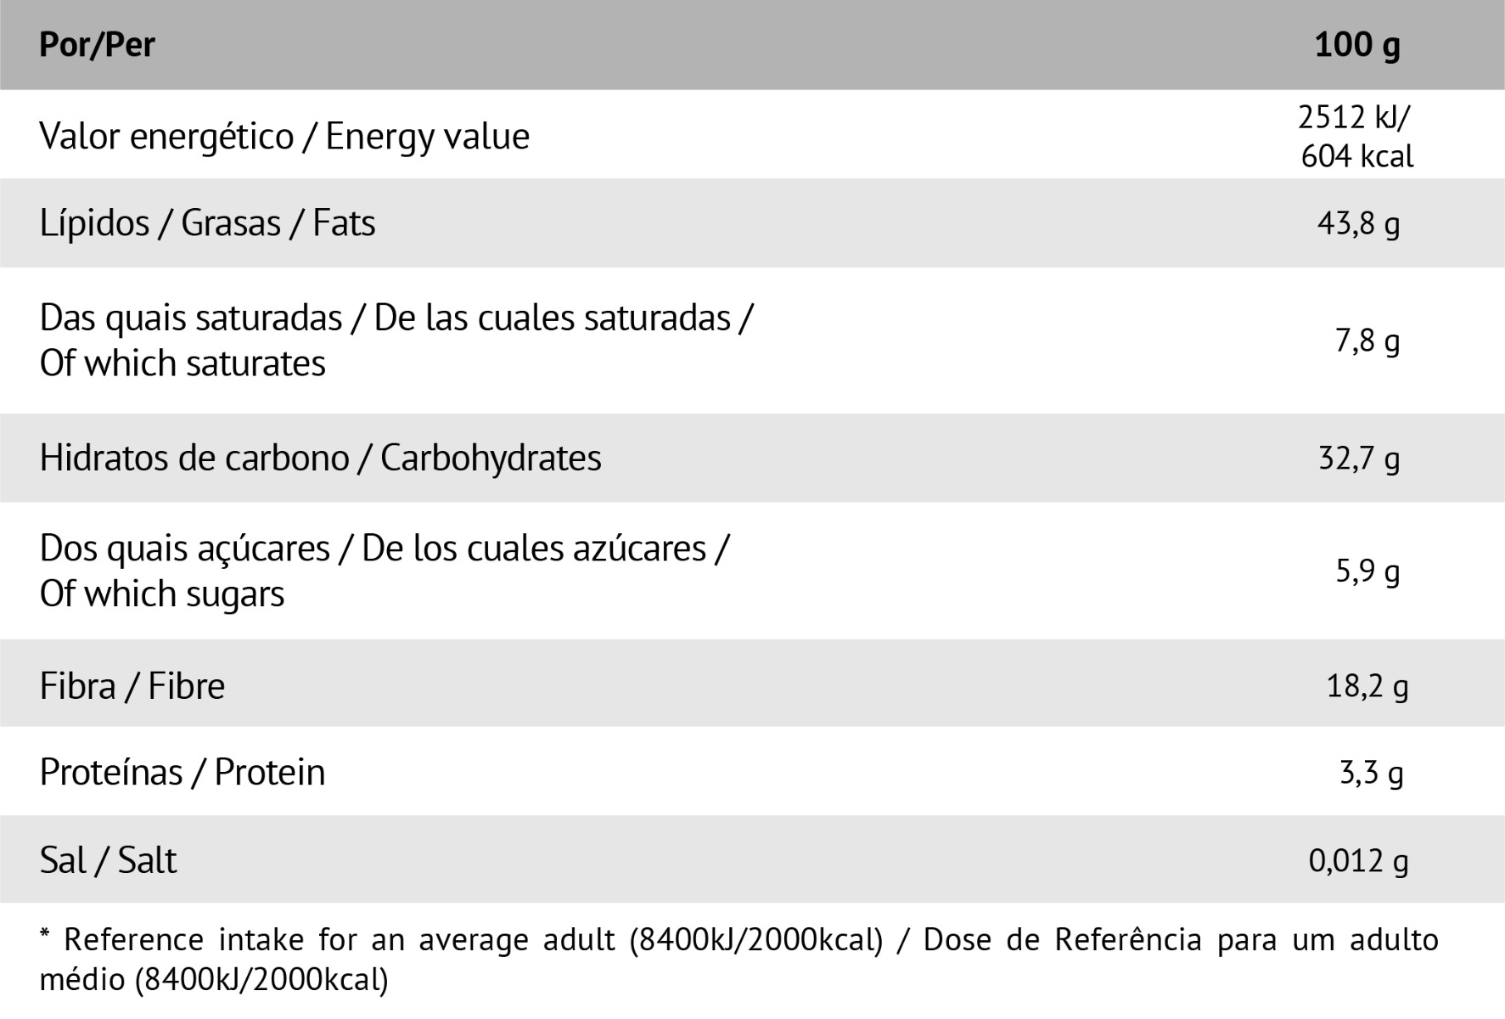Select the 100 g column header
Screen dimensions: 1505x1019
1356,45
